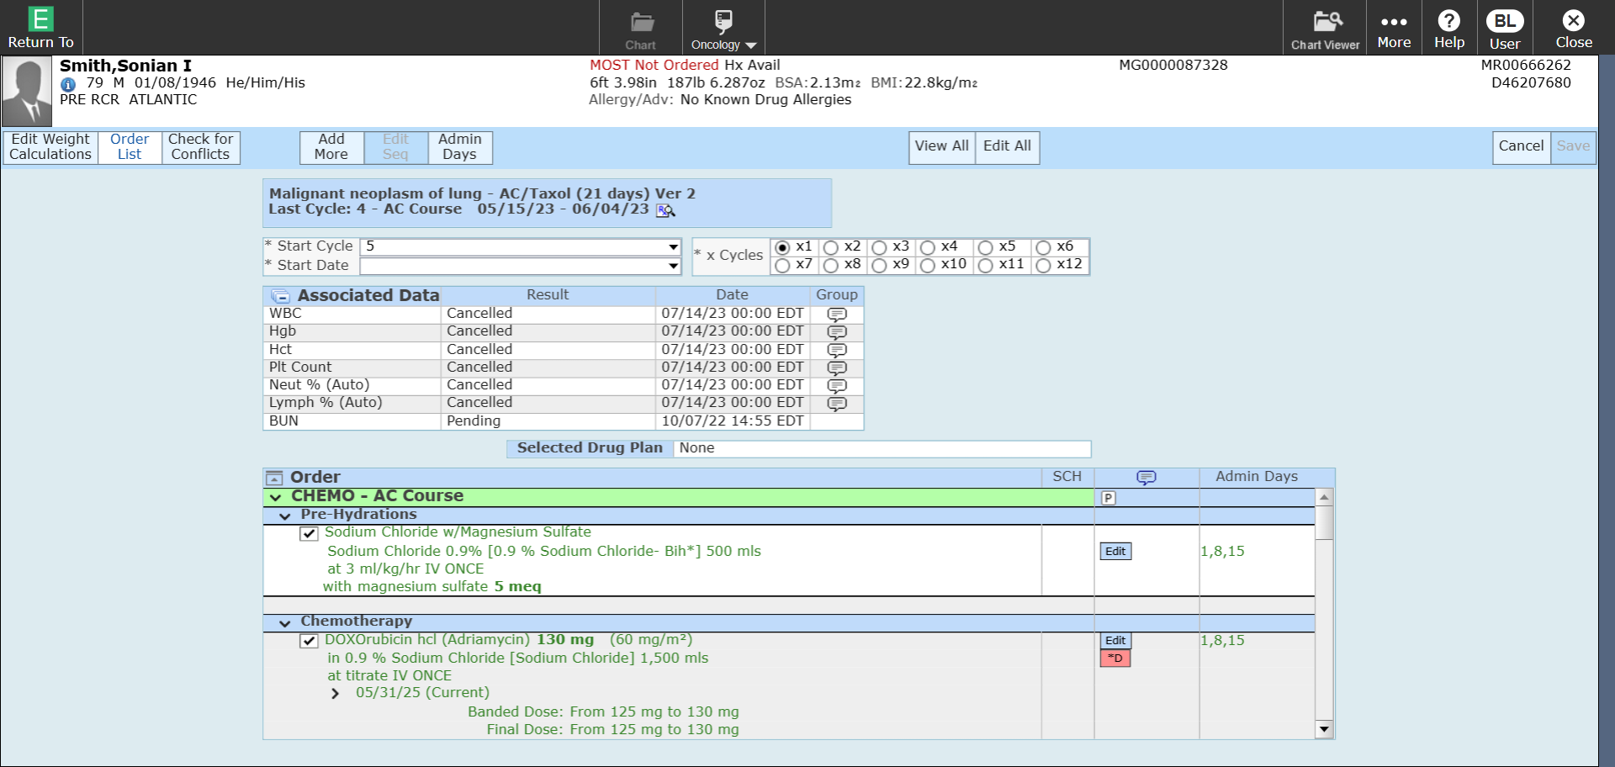Click MOST Not Ordered text
The image size is (1615, 767).
coord(654,66)
